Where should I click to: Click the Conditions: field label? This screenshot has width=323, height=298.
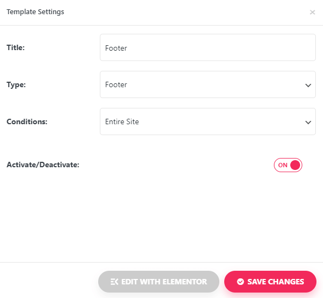tap(27, 121)
